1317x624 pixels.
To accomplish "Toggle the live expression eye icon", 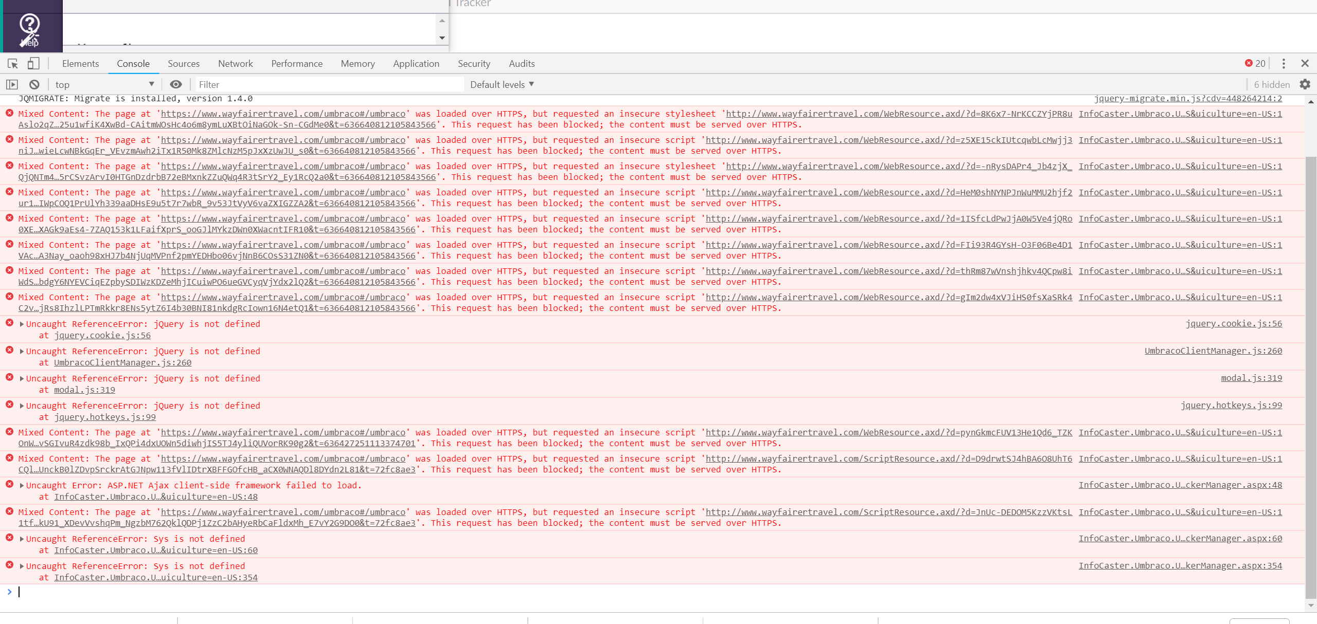I will (x=176, y=84).
